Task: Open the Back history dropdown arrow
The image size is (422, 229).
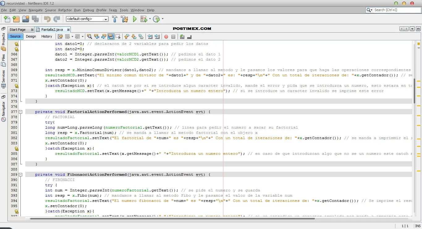Action: [x=72, y=36]
